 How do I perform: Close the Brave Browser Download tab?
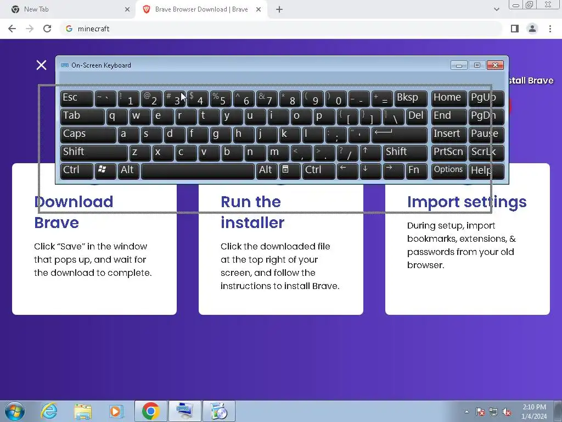[x=258, y=10]
